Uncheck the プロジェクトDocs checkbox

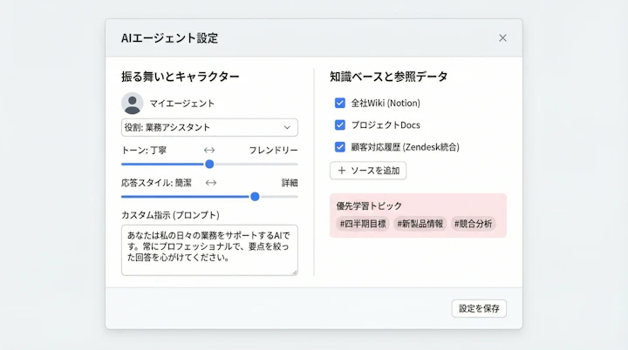339,125
